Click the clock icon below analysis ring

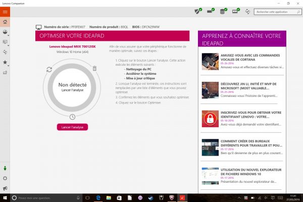[72, 117]
